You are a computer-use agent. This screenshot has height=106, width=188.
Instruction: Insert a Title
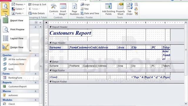click(85, 9)
